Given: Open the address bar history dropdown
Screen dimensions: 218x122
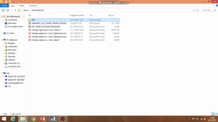Looking at the screenshot, I should click(x=194, y=11).
